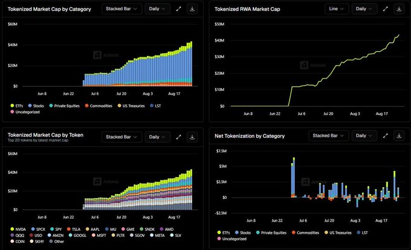Expand the Net Tokenization by Category chart

[x=386, y=136]
